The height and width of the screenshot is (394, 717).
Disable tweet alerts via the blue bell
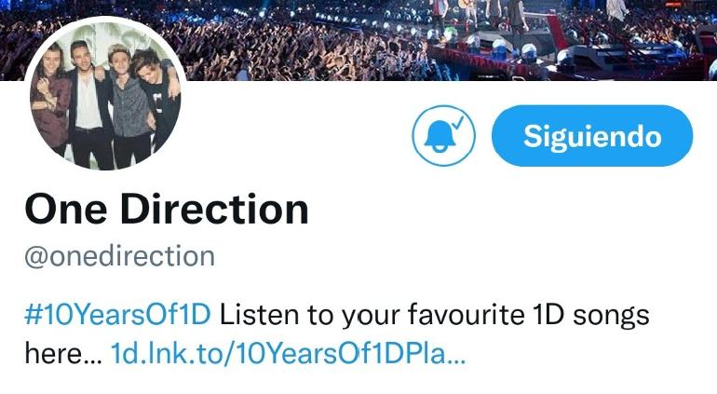click(443, 135)
